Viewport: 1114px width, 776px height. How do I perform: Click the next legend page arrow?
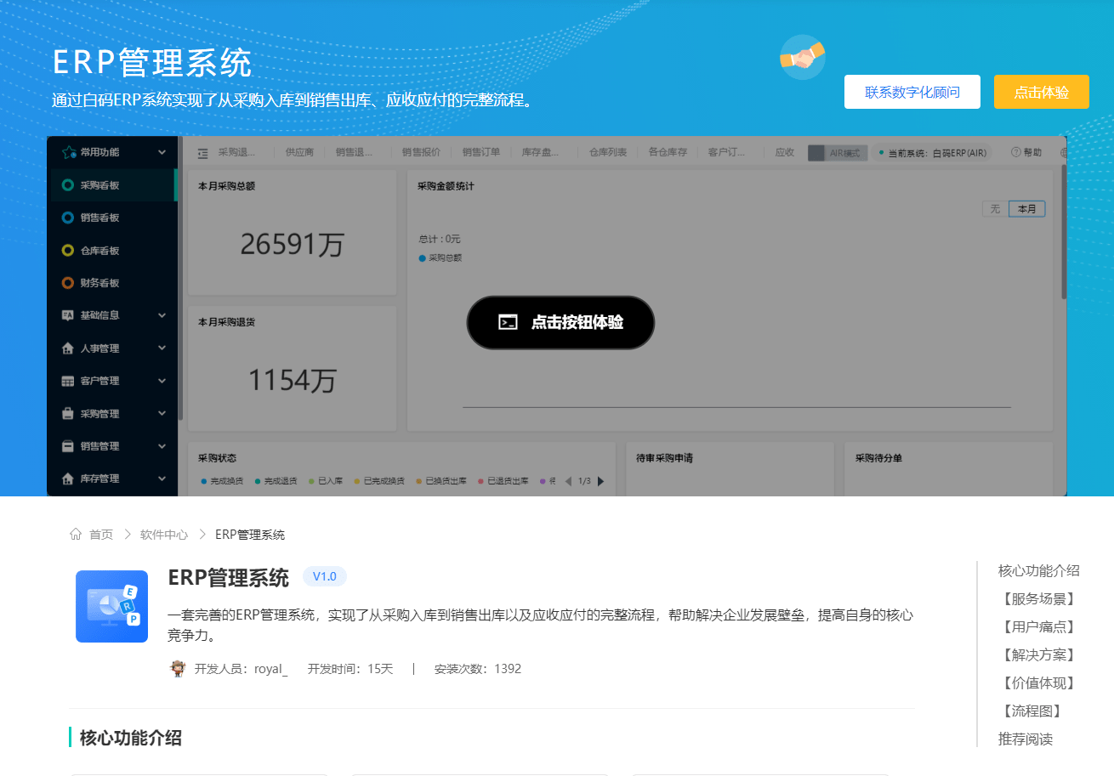click(x=600, y=481)
